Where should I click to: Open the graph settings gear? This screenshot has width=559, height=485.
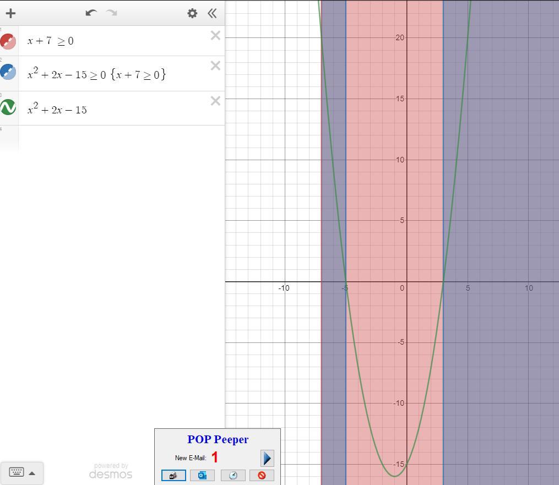(x=192, y=13)
